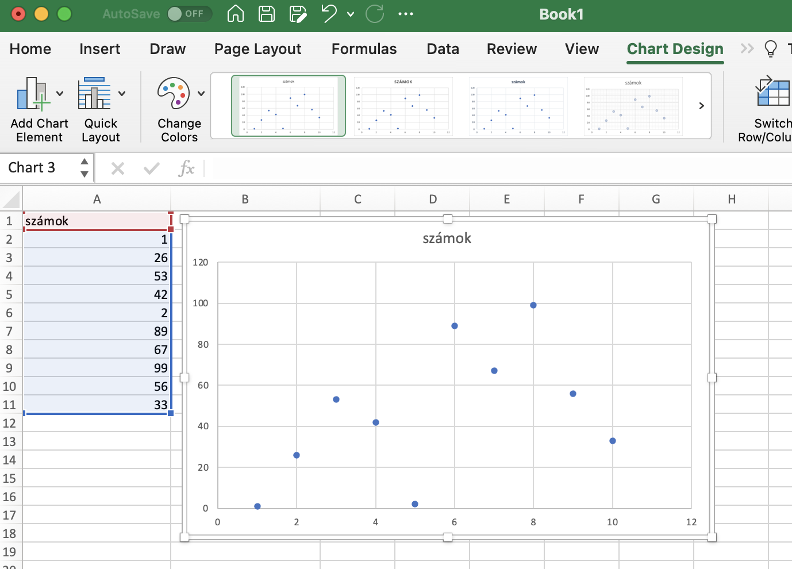Select the second chart style with uppercase SZÁMOK title
792x569 pixels.
pos(403,106)
